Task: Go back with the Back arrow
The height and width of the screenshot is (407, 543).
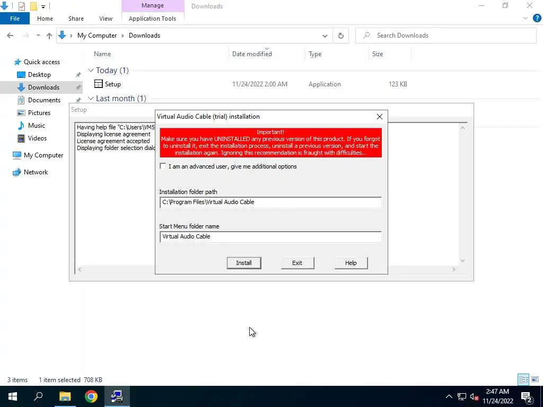Action: (x=10, y=36)
